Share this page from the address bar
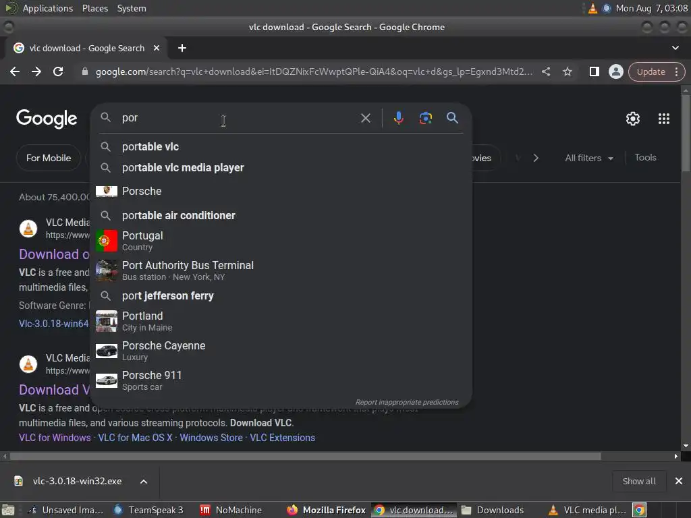Screen dimensions: 691x518 click(545, 71)
